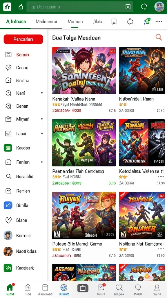Viewport: 167px width, 298px height.
Task: Open the green Kandiaerk sidebar item
Action: 19,268
